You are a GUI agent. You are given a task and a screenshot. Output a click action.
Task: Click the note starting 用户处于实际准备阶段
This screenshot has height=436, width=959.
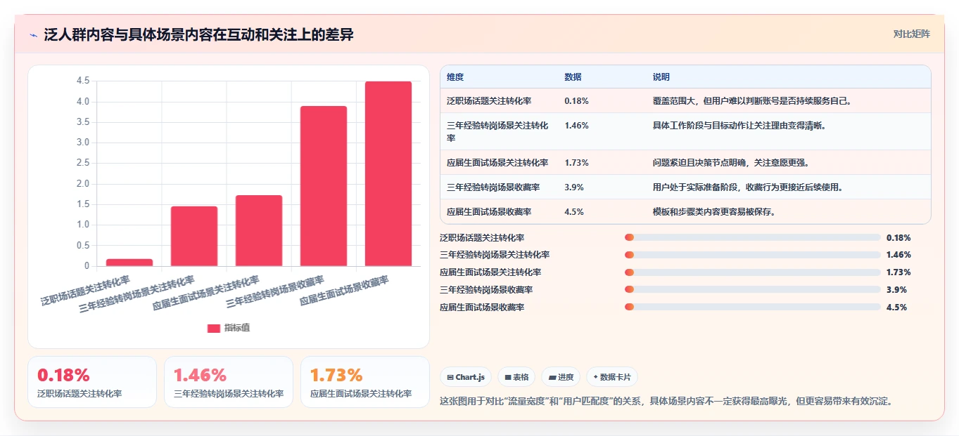(x=747, y=187)
